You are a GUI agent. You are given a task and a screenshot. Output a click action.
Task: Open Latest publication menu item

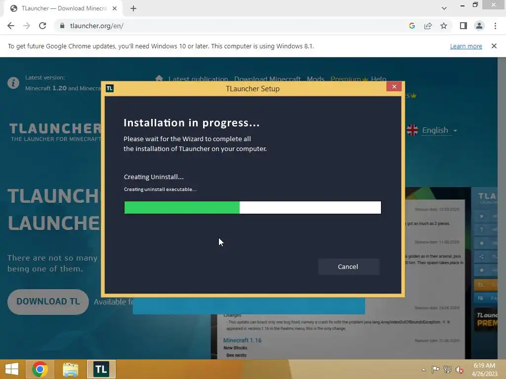pos(198,78)
